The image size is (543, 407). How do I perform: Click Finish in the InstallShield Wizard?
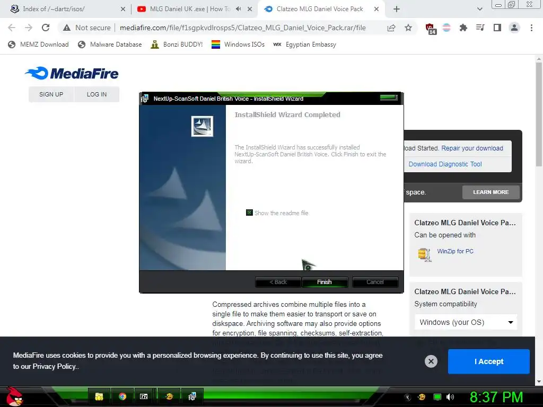325,282
